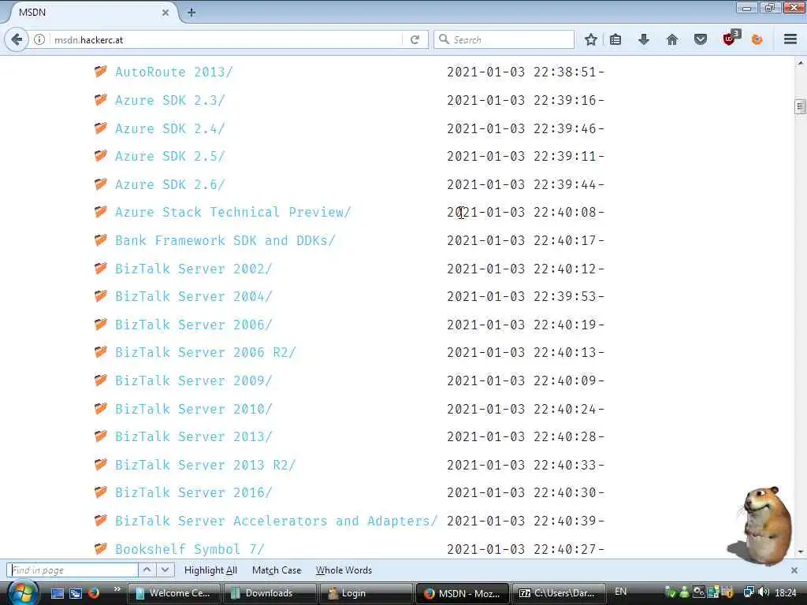Open the Azure SDK 2.3/ folder link
This screenshot has width=807, height=605.
tap(170, 100)
